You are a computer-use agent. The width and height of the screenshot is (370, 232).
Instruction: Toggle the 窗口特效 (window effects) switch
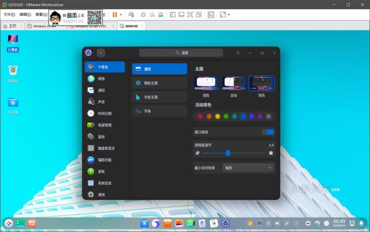tap(269, 132)
